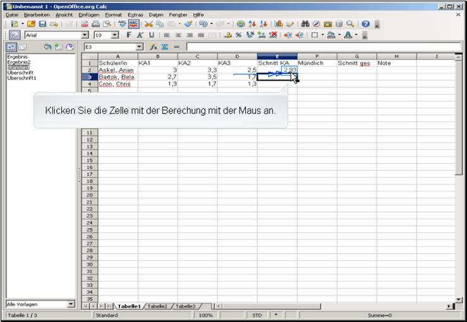
Task: Expand the font size dropdown
Action: coord(115,35)
